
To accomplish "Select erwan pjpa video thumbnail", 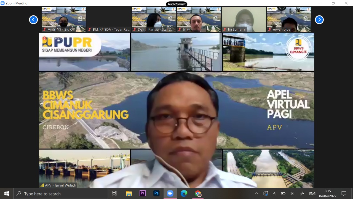I will (289, 20).
